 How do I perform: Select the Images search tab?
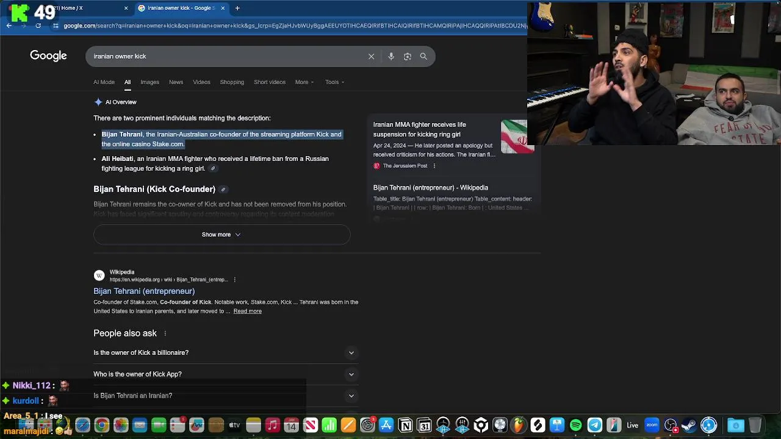[149, 82]
